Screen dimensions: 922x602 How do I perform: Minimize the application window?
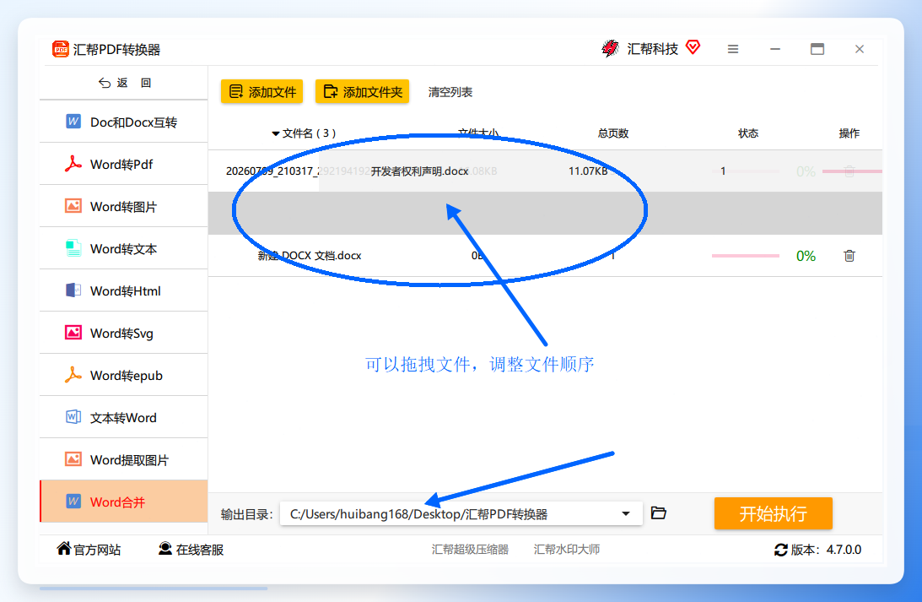[775, 50]
